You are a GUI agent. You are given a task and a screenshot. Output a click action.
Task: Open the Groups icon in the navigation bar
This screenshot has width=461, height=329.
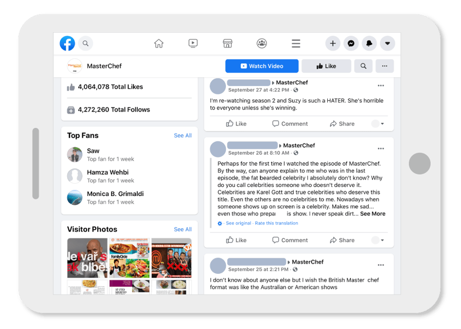261,43
